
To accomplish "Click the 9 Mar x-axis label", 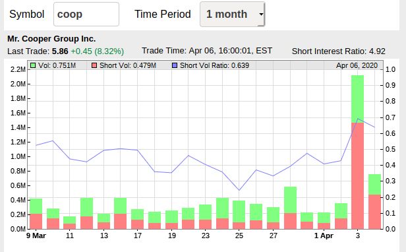I will click(36, 236).
